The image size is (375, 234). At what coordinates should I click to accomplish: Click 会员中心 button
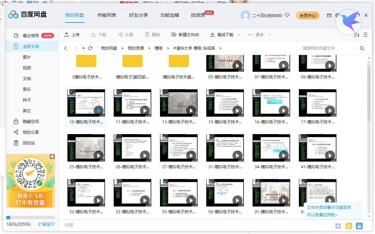coord(308,15)
